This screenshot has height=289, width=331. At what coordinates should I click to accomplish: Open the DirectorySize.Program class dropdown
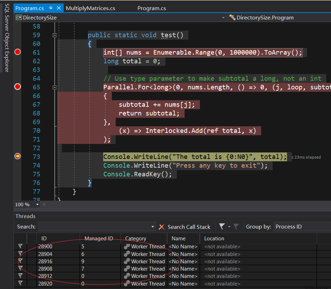(x=279, y=17)
